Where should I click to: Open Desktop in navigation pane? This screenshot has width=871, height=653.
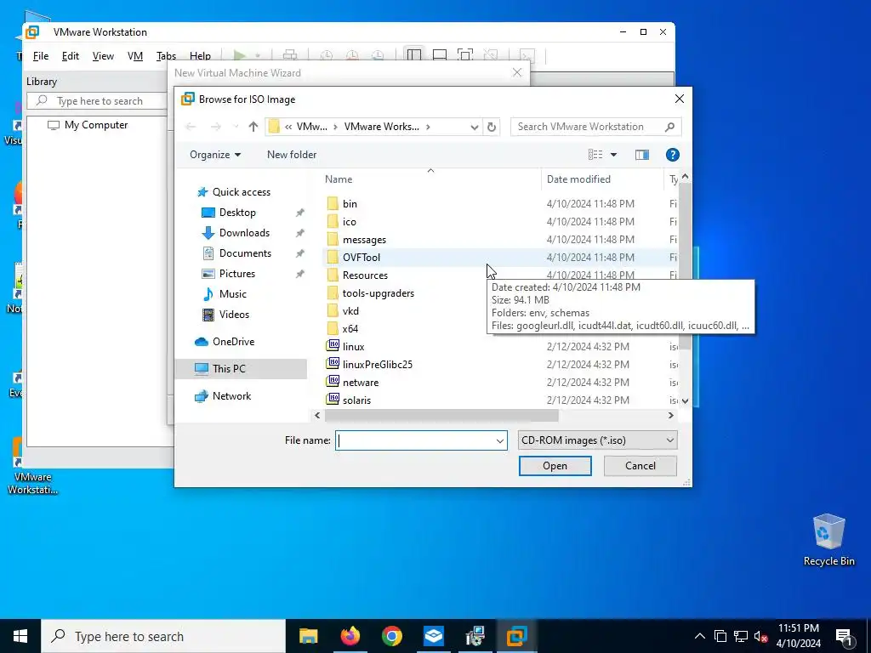(x=237, y=213)
